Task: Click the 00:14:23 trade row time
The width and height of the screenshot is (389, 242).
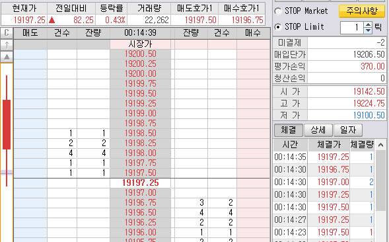Action: pos(290,233)
